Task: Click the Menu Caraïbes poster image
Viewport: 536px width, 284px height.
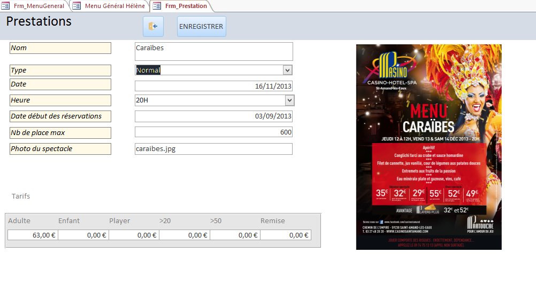Action: coord(428,147)
